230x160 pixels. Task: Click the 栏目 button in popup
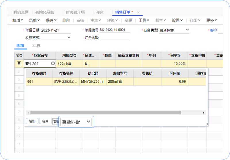tap(45, 121)
